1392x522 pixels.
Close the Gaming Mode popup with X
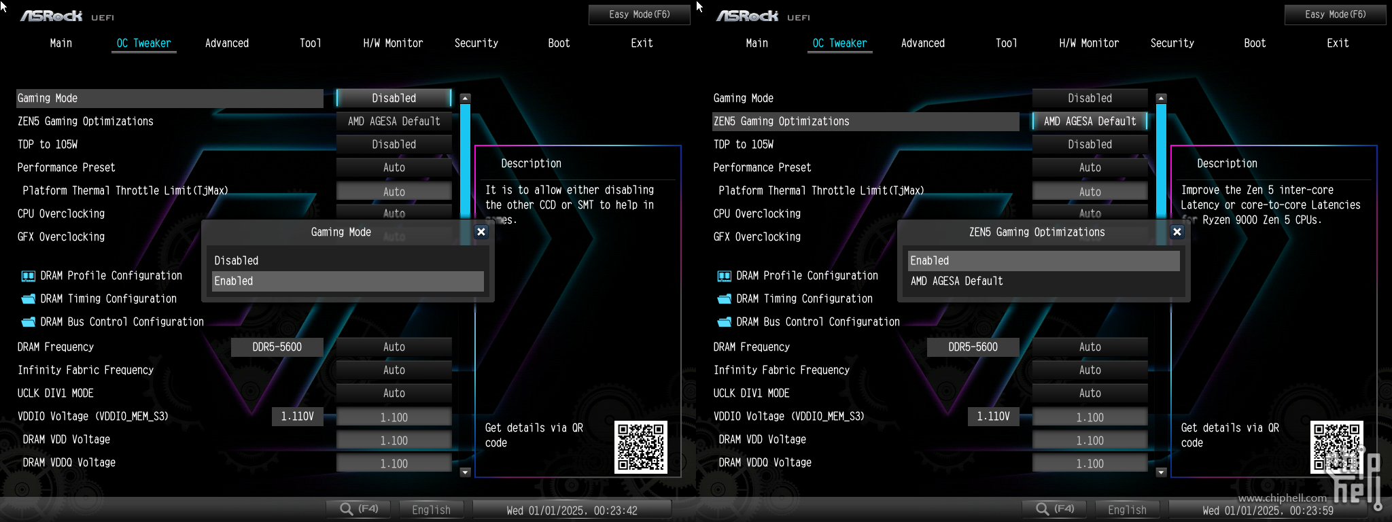tap(481, 232)
